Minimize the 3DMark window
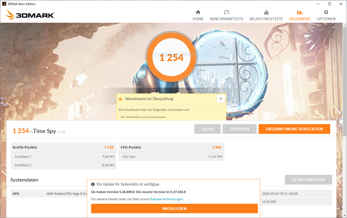The height and width of the screenshot is (218, 347). click(x=318, y=4)
